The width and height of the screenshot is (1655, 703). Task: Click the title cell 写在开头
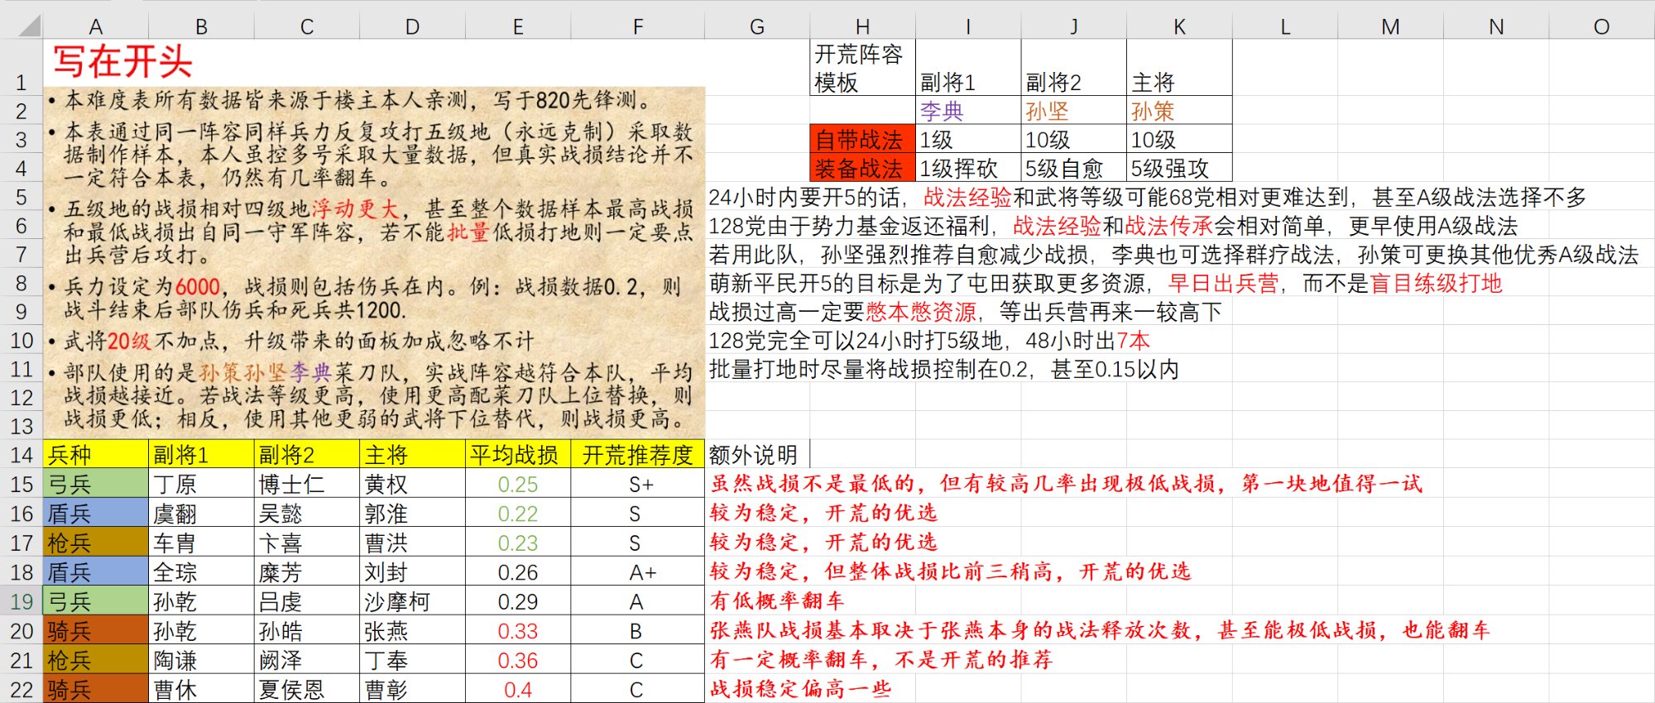(x=122, y=62)
